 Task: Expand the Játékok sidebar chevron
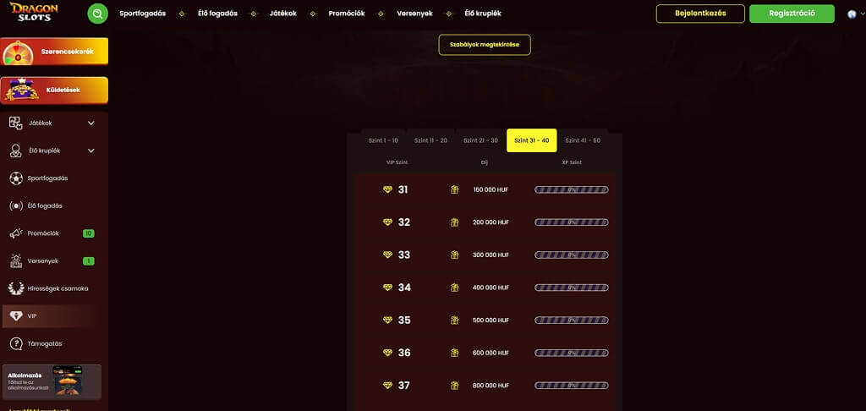point(91,123)
